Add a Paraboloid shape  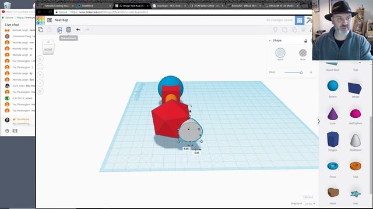(356, 140)
